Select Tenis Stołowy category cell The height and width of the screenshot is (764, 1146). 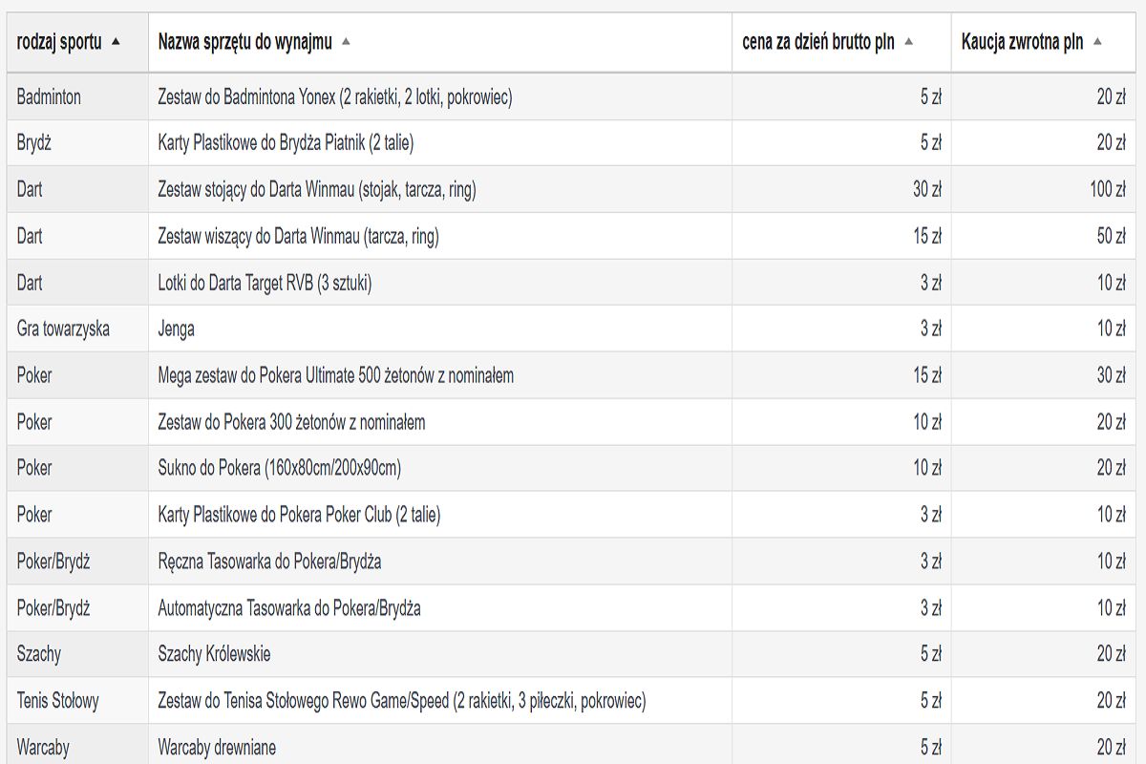(57, 701)
